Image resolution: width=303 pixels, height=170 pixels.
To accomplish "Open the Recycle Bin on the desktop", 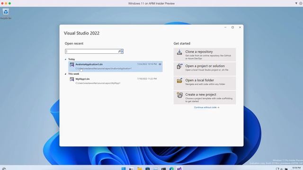I will click(6, 14).
